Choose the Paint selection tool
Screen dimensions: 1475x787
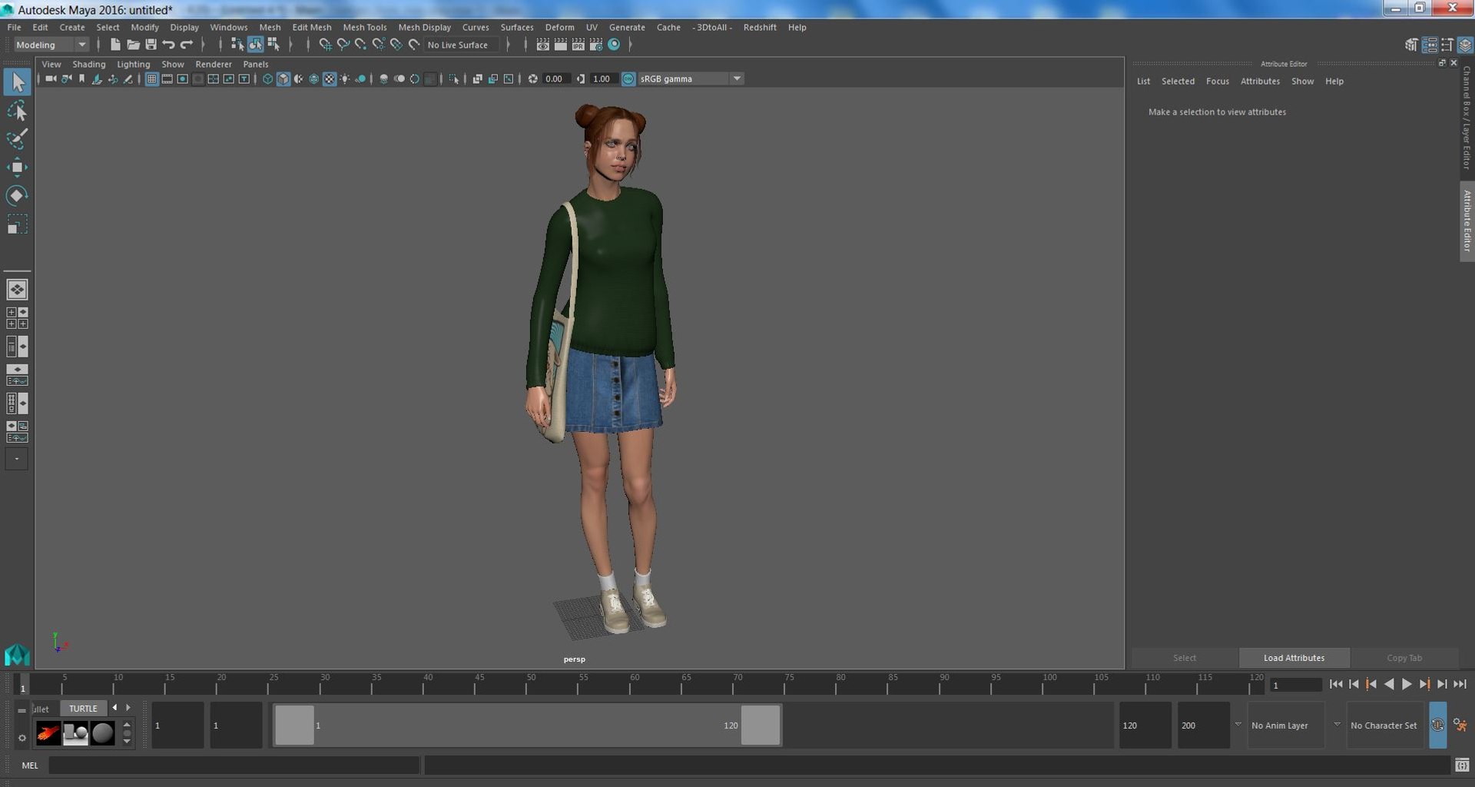coord(17,139)
